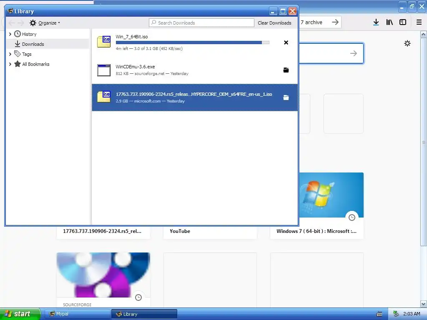Screen dimensions: 427x320
Task: Click the All Bookmarks star icon
Action: [18, 64]
